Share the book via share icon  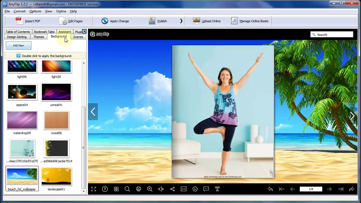(x=172, y=189)
